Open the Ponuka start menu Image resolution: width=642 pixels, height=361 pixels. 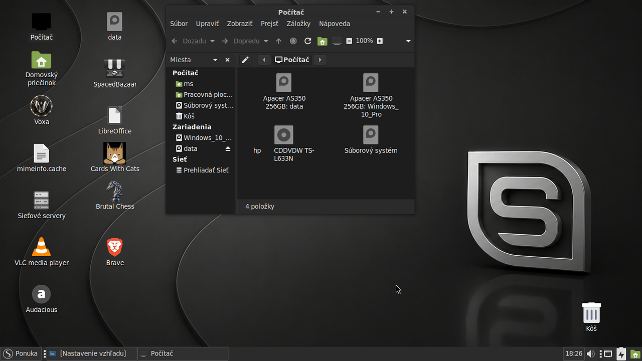[21, 353]
